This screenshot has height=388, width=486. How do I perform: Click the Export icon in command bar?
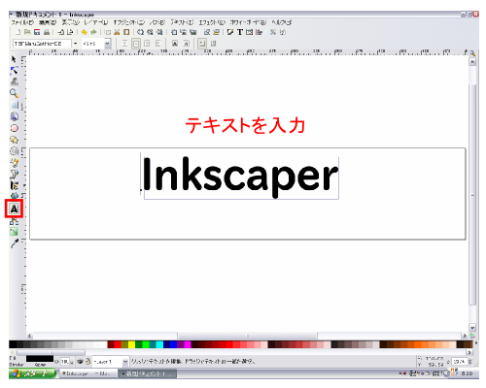(70, 32)
